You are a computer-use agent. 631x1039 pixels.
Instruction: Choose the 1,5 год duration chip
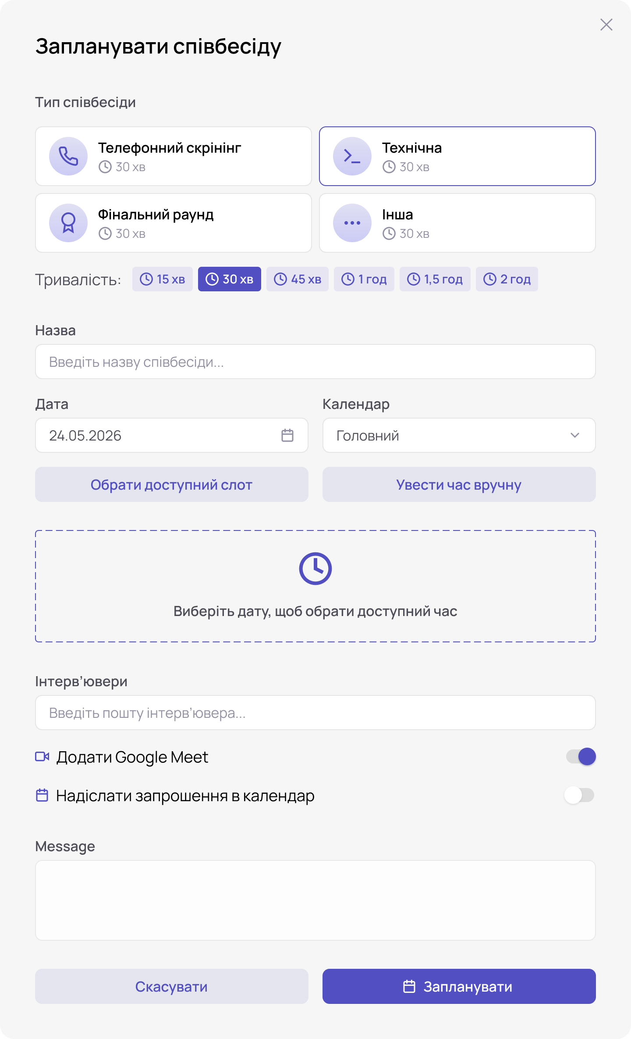click(435, 279)
